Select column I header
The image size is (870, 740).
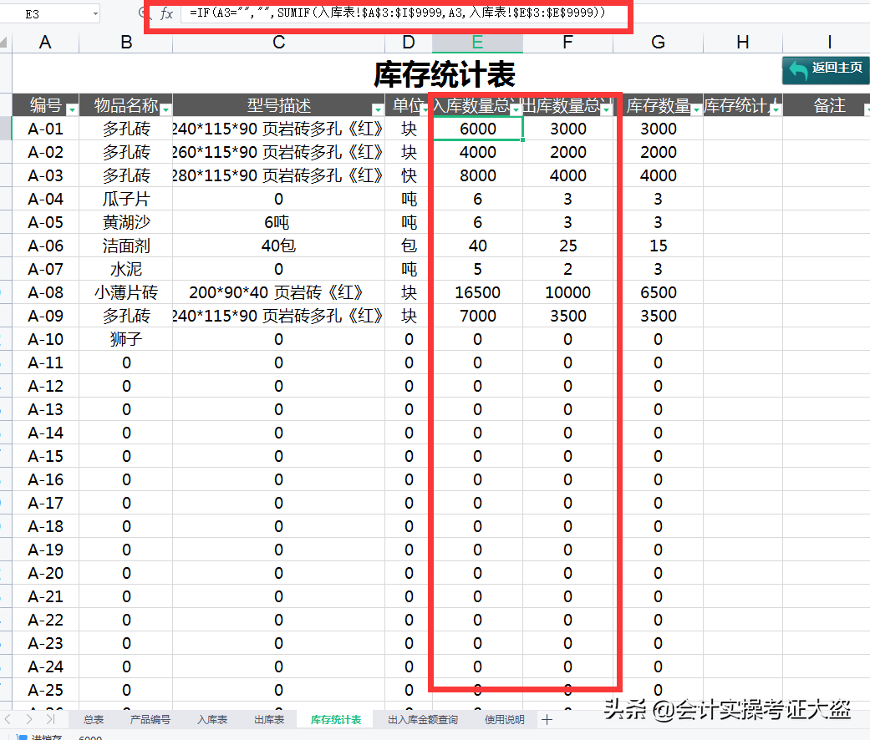pos(829,42)
